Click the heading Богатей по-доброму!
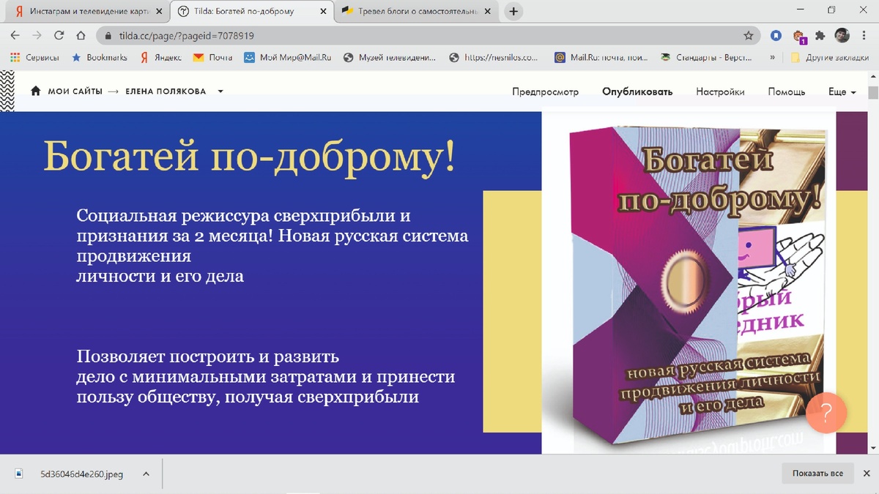Viewport: 879px width, 494px height. pyautogui.click(x=250, y=156)
